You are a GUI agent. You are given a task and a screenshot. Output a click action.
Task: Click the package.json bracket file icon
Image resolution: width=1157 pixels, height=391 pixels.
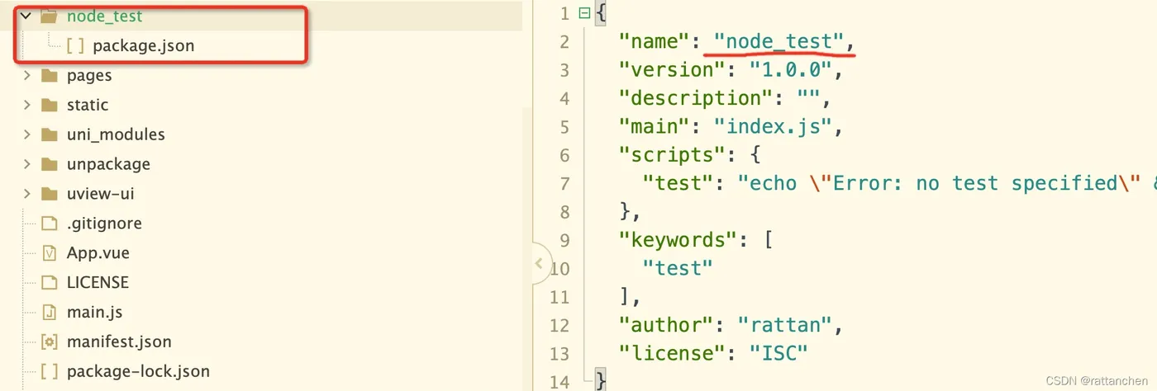(x=75, y=45)
